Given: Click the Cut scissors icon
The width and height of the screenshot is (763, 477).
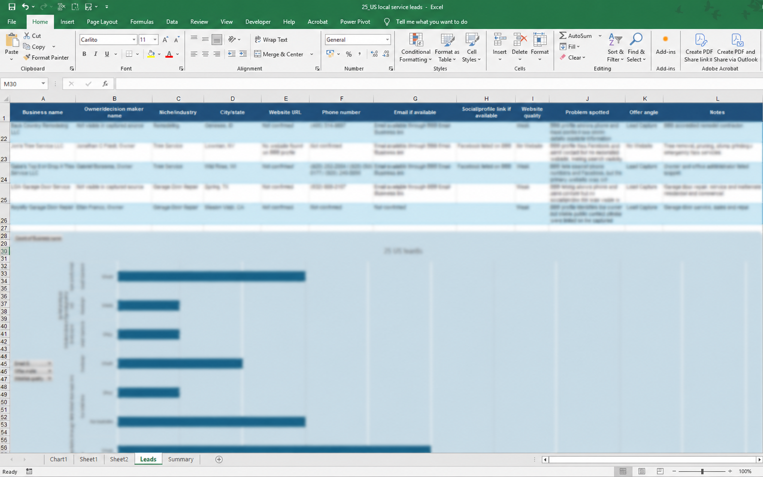Looking at the screenshot, I should [x=27, y=36].
